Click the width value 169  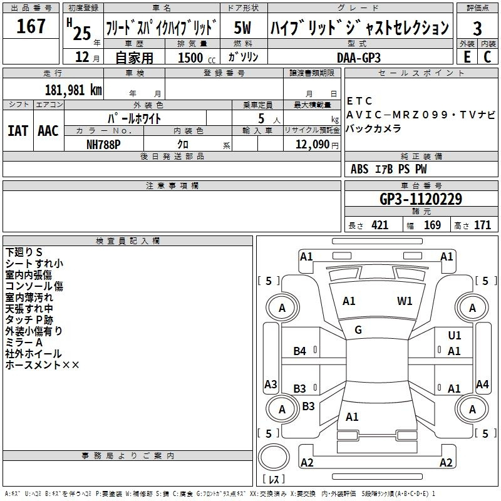[x=432, y=225]
